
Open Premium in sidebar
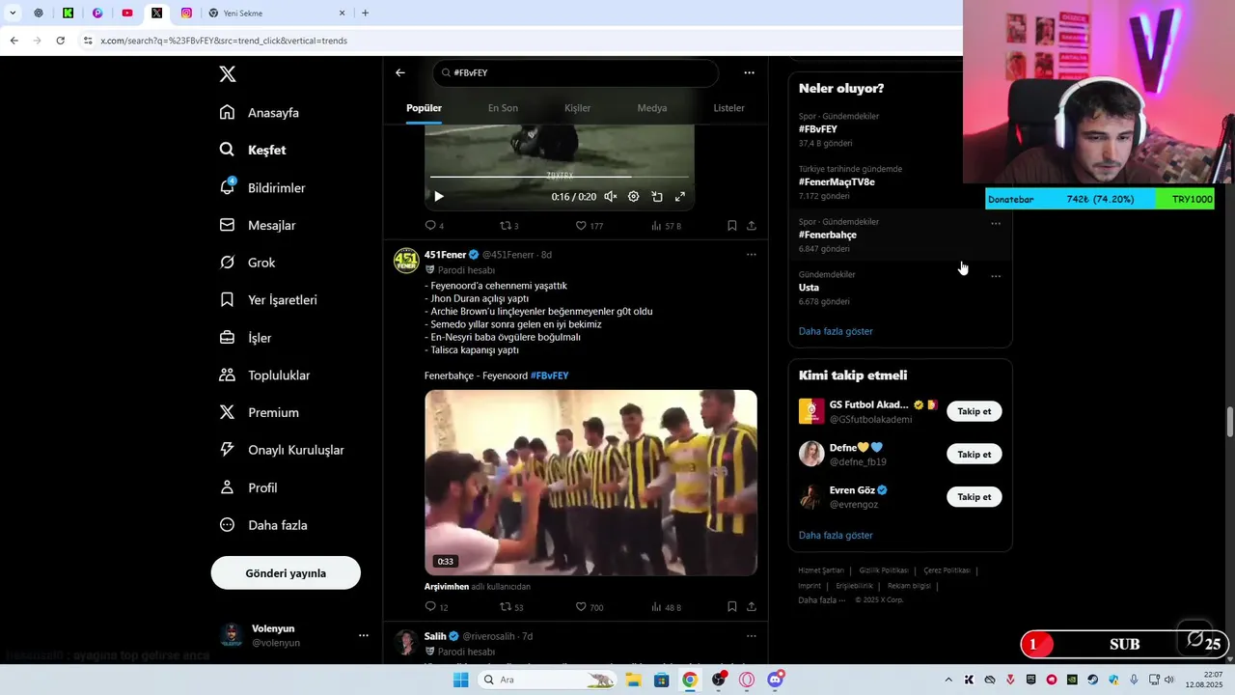click(259, 412)
